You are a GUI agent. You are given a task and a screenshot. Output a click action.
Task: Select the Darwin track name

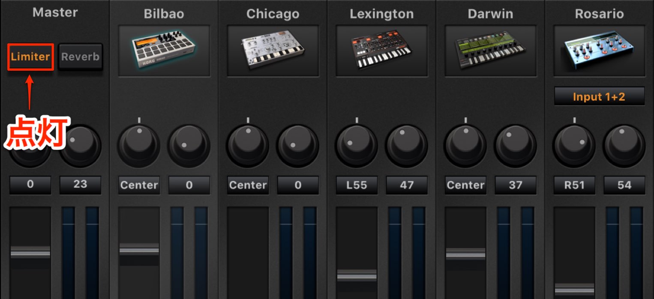coord(491,14)
